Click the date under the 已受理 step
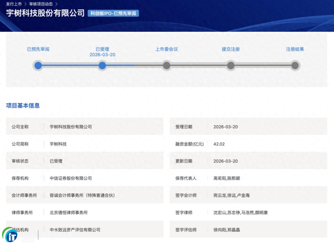 pos(102,55)
